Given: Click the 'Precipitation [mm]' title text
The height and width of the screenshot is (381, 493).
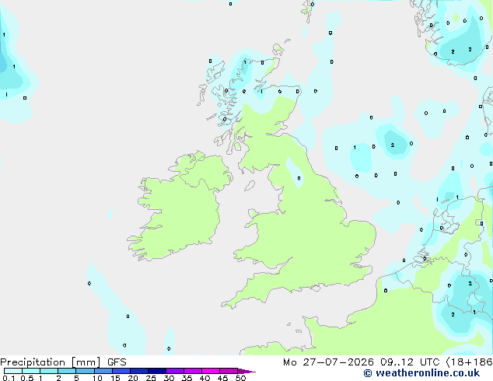Looking at the screenshot, I should click(x=51, y=362).
